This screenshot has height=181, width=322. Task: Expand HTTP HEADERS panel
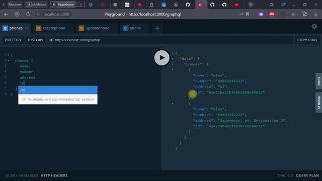(x=54, y=175)
